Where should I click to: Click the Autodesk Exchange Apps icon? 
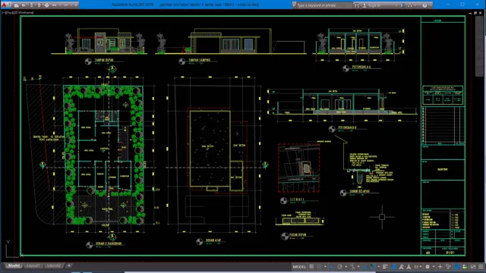(x=403, y=5)
